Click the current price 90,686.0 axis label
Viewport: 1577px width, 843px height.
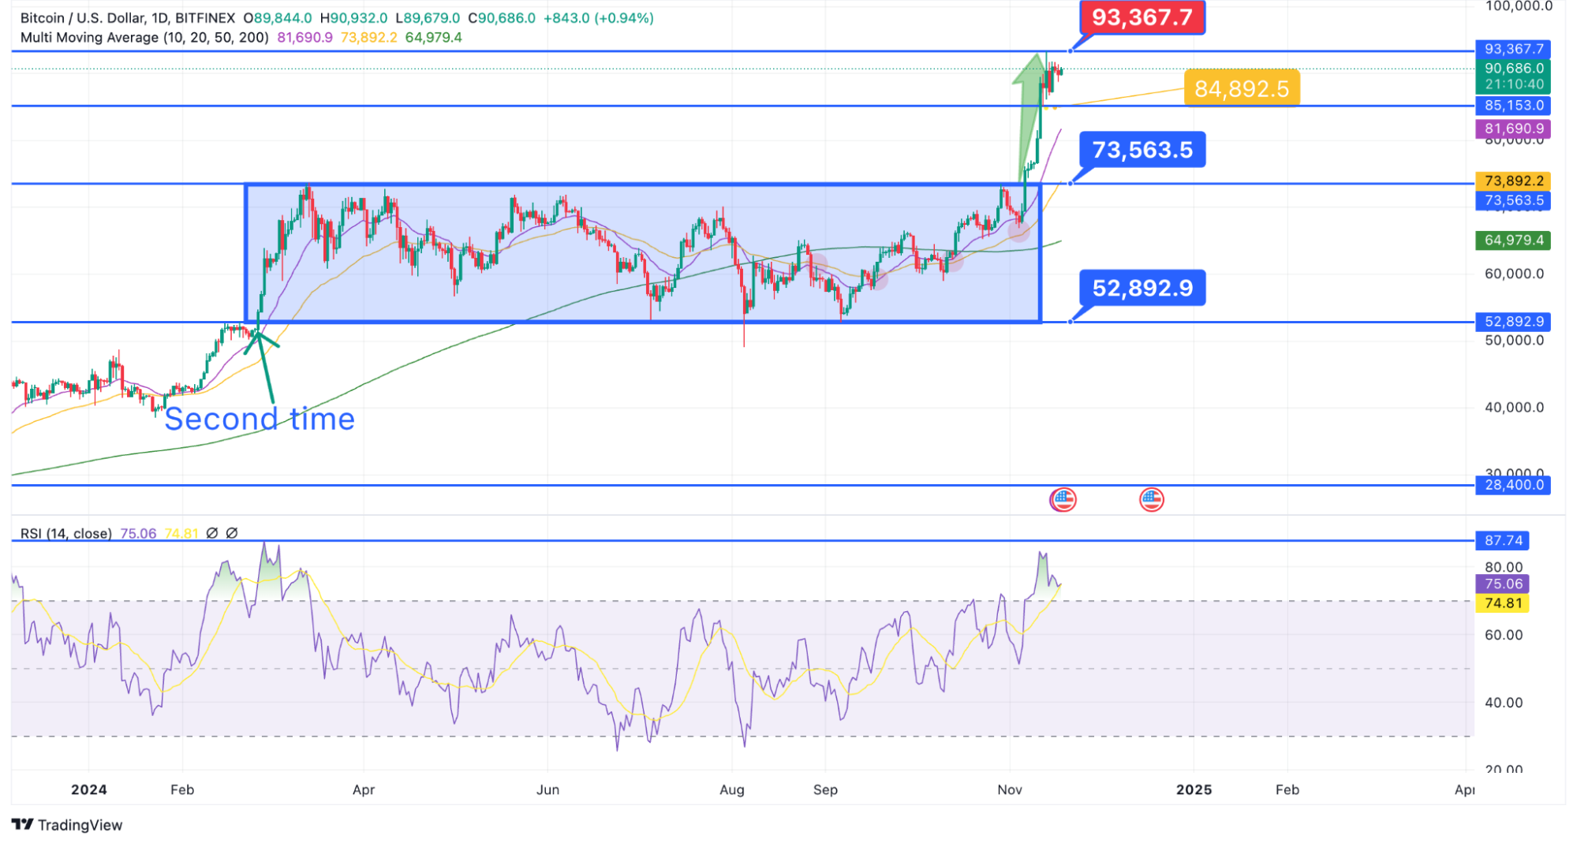point(1513,69)
